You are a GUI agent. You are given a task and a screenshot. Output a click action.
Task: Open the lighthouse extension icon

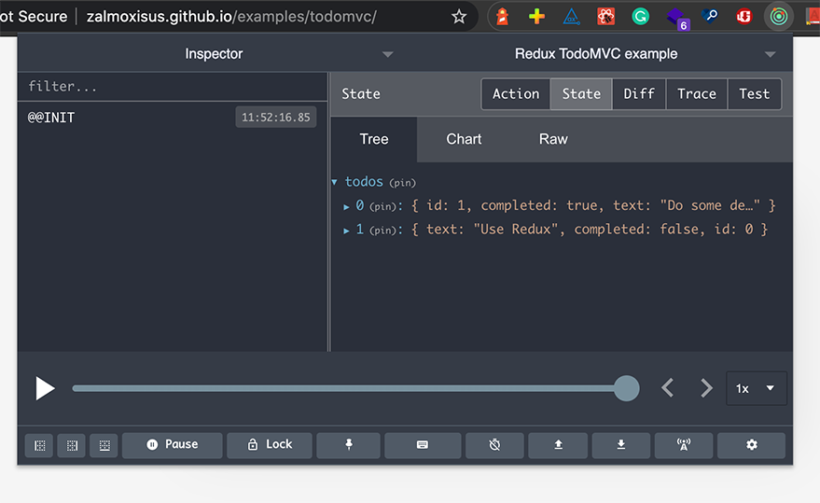(503, 17)
